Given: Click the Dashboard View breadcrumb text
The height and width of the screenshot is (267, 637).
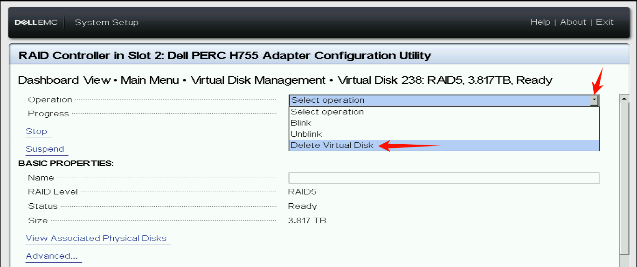Looking at the screenshot, I should (x=64, y=80).
